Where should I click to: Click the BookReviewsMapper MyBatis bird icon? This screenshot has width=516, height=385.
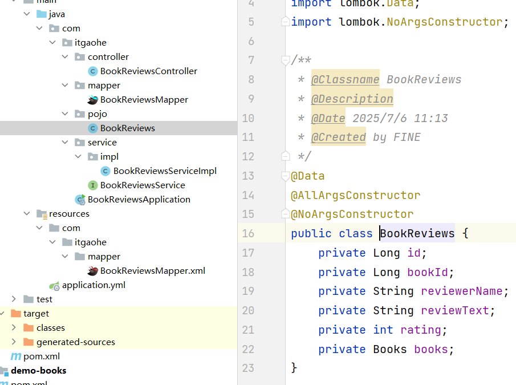pos(93,100)
